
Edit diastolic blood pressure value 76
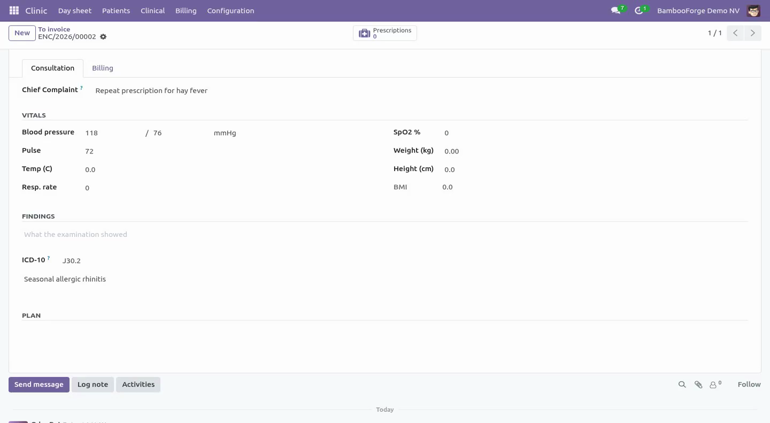tap(181, 133)
